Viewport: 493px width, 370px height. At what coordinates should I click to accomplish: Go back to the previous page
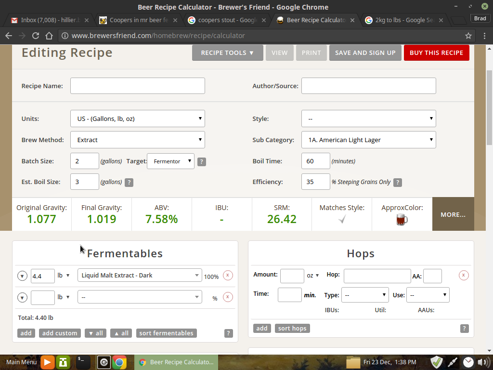click(9, 36)
